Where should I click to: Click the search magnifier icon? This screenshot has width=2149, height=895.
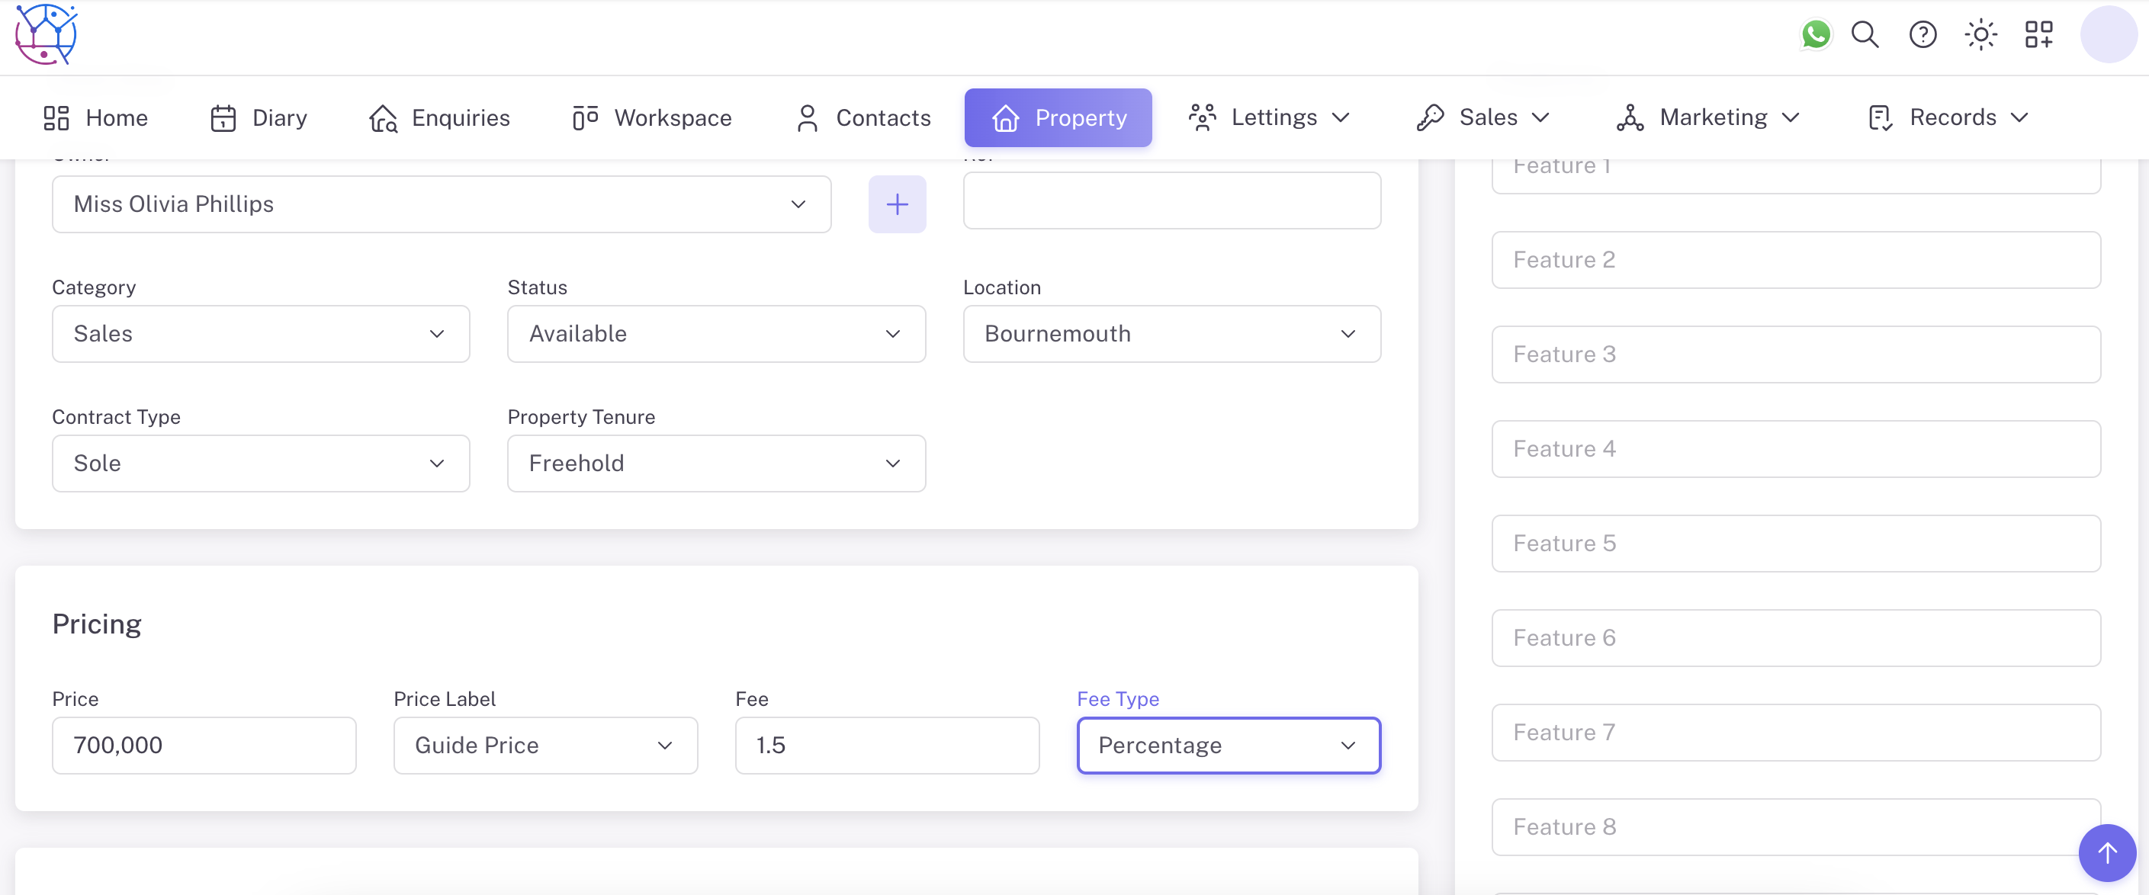1865,34
